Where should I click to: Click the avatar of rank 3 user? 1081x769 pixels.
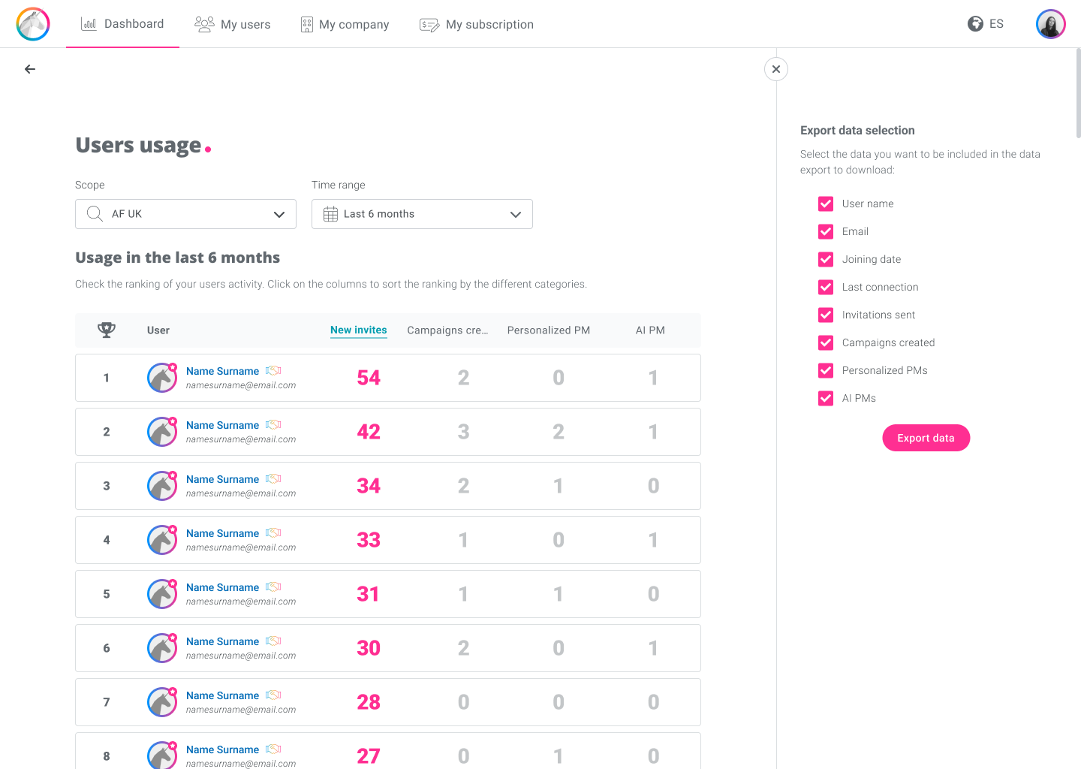pyautogui.click(x=162, y=486)
